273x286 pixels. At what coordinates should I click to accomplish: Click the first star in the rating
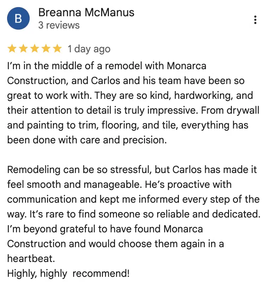click(12, 49)
